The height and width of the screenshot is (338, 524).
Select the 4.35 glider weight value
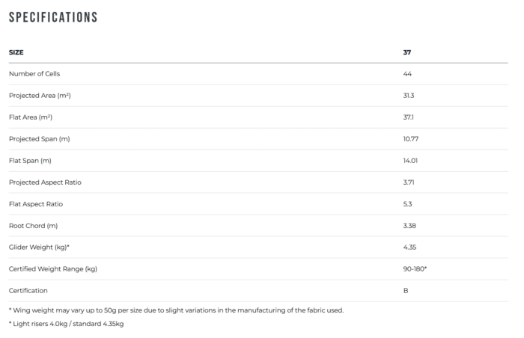click(x=409, y=248)
